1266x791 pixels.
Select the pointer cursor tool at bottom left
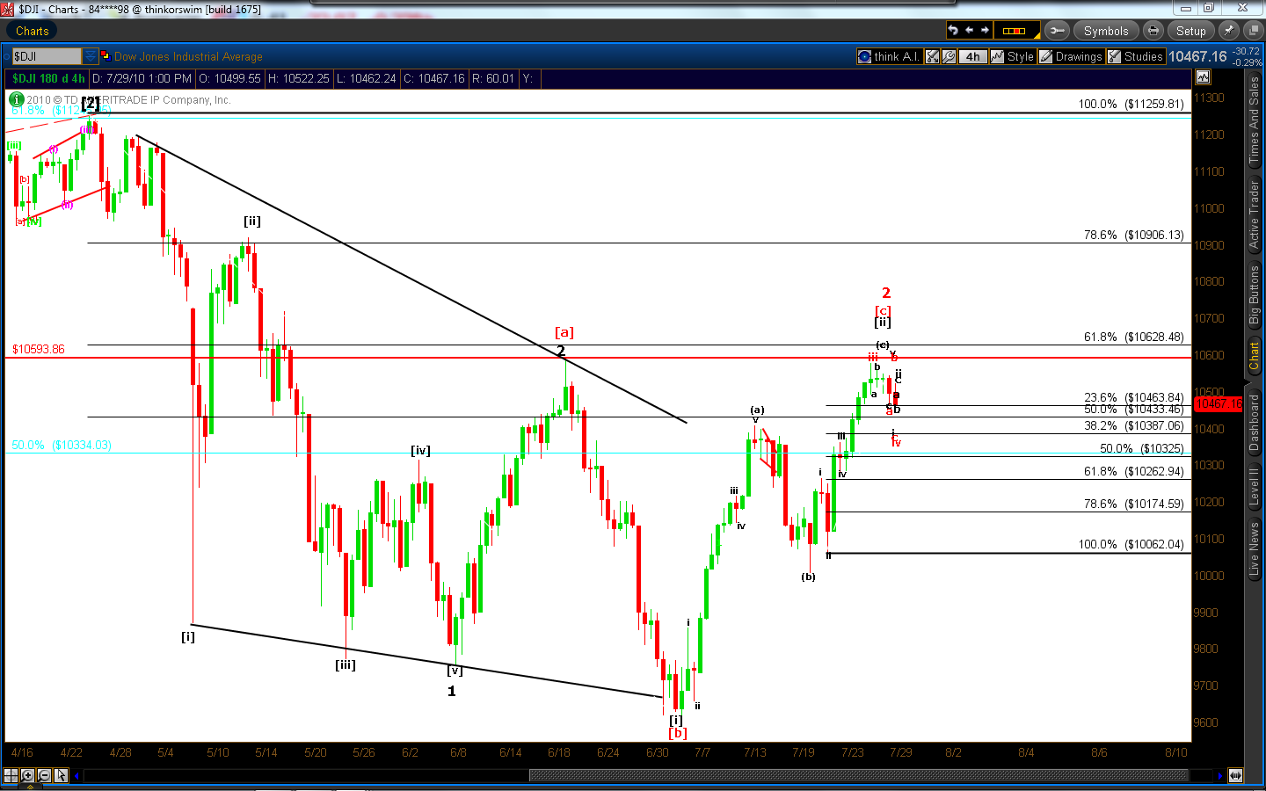61,775
